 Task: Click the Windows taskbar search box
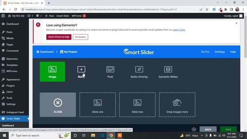coord(40,136)
